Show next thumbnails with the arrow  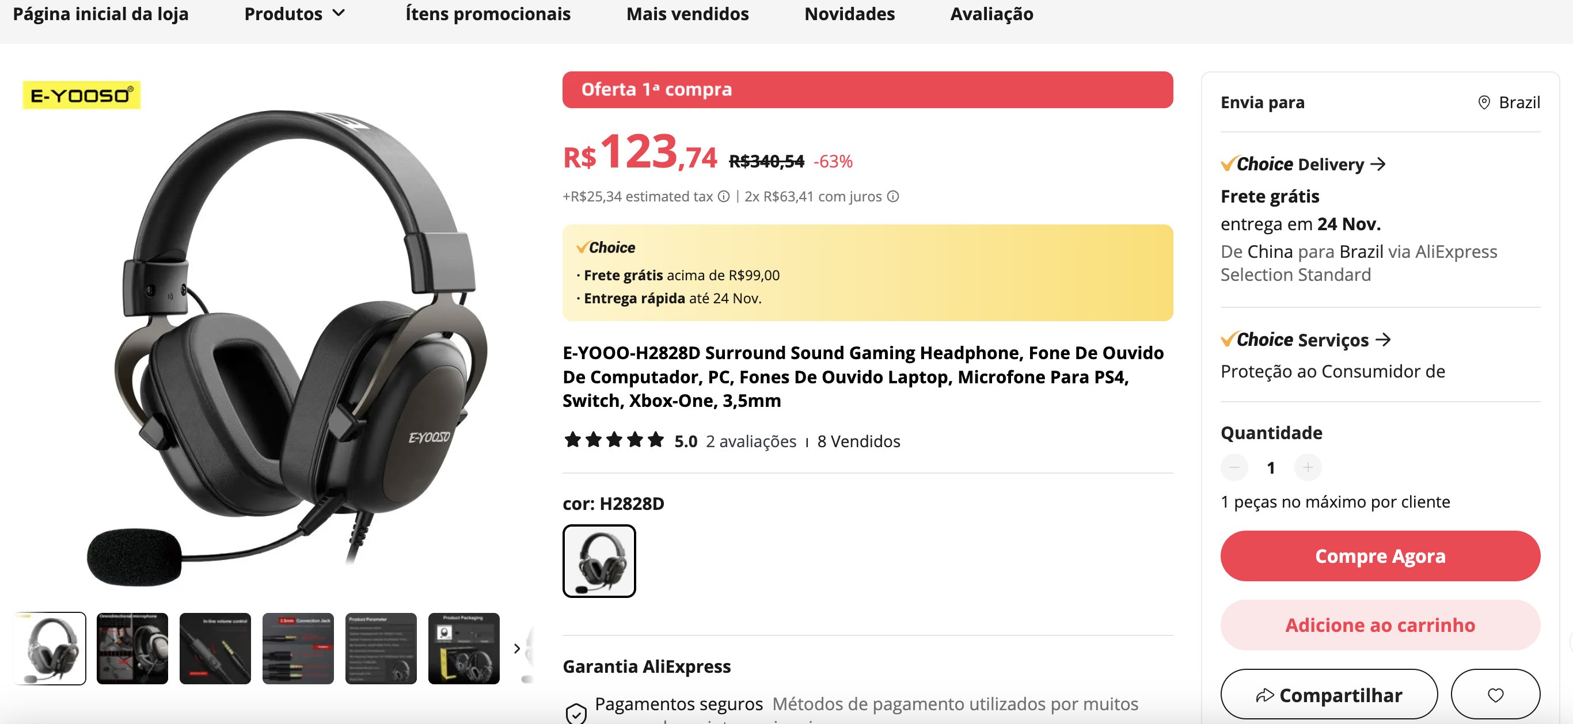coord(516,648)
